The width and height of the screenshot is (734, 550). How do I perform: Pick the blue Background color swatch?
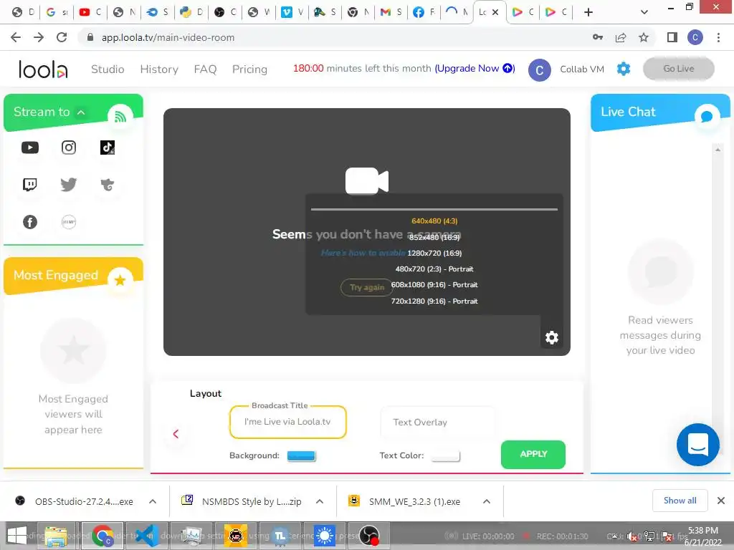click(x=301, y=456)
